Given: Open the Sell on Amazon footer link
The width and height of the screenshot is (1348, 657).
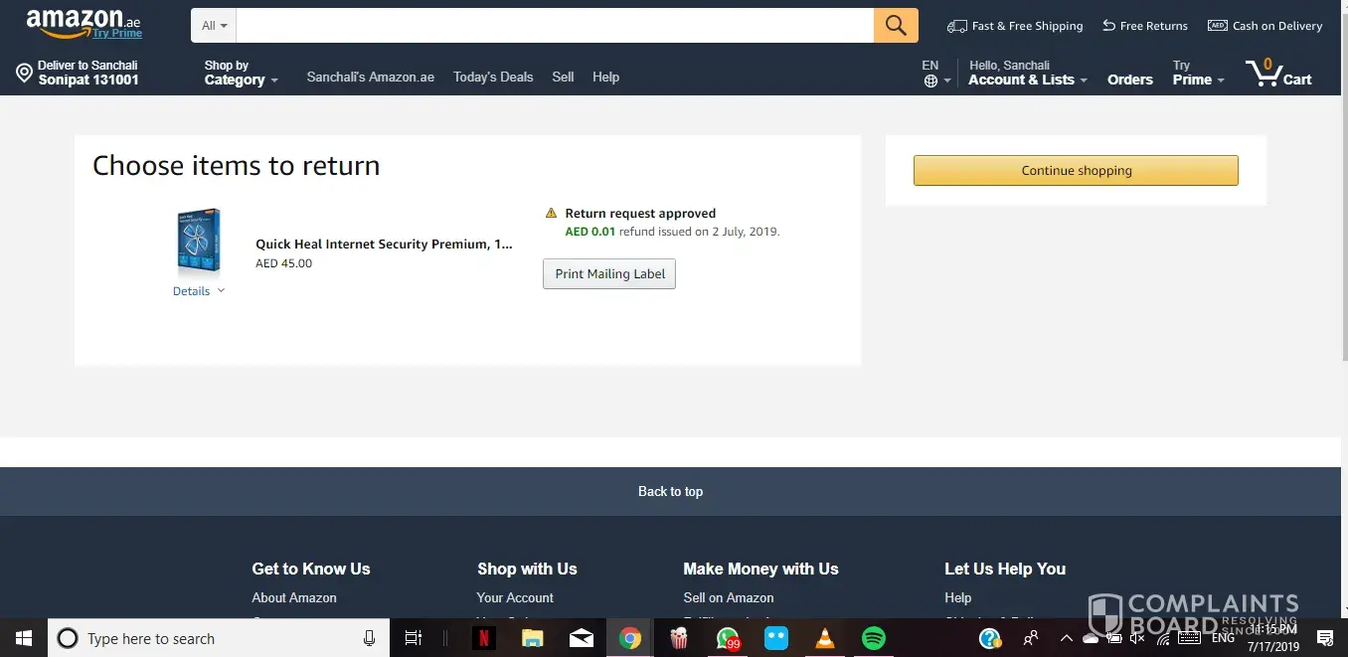Looking at the screenshot, I should tap(729, 597).
